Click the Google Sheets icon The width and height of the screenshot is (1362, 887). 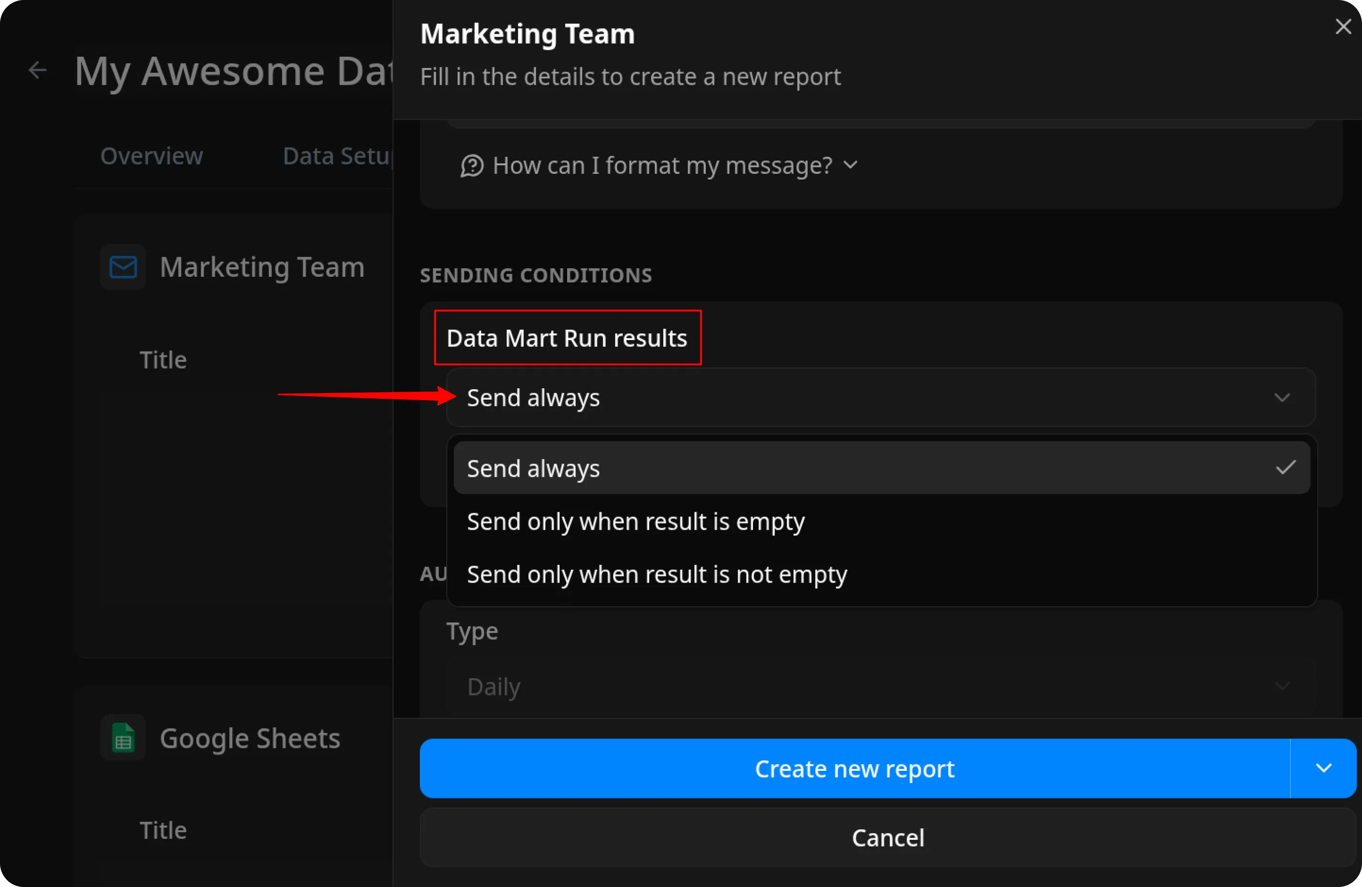pos(122,738)
